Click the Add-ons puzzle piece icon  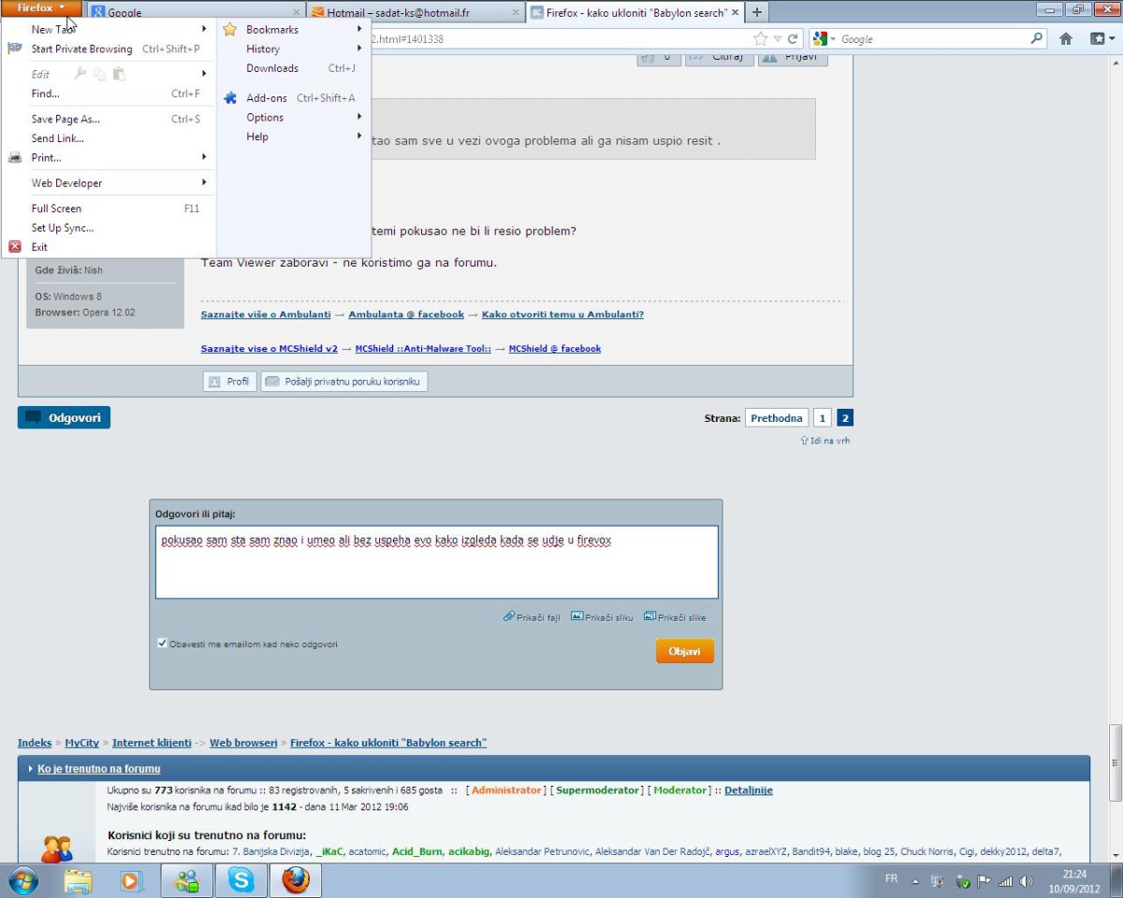230,98
